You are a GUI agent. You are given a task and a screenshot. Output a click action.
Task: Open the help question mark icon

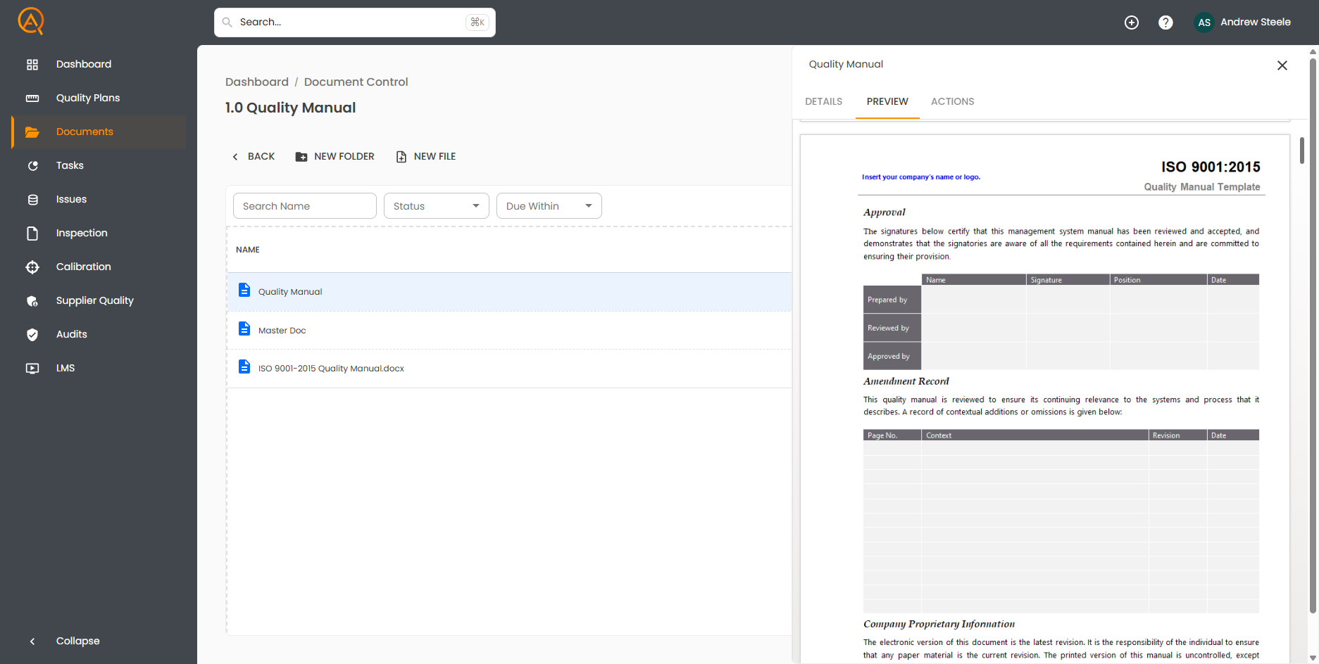pos(1165,23)
